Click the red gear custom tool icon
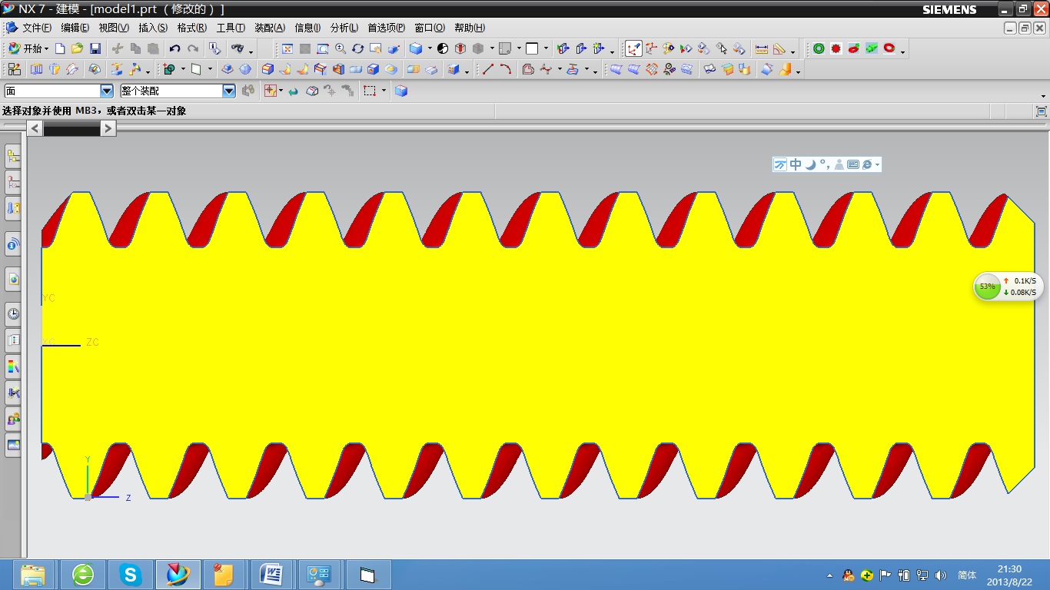1050x590 pixels. pyautogui.click(x=836, y=48)
